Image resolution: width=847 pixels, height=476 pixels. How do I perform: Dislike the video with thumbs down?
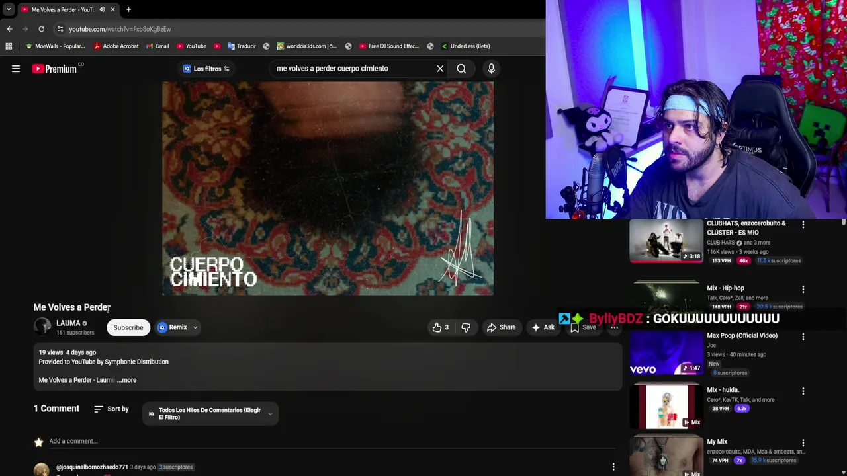(x=466, y=327)
